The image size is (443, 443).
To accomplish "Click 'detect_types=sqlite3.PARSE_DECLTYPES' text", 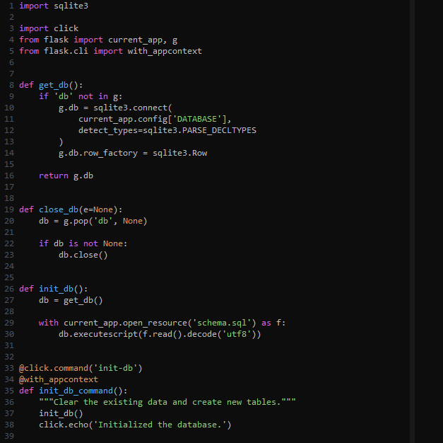I will [167, 130].
